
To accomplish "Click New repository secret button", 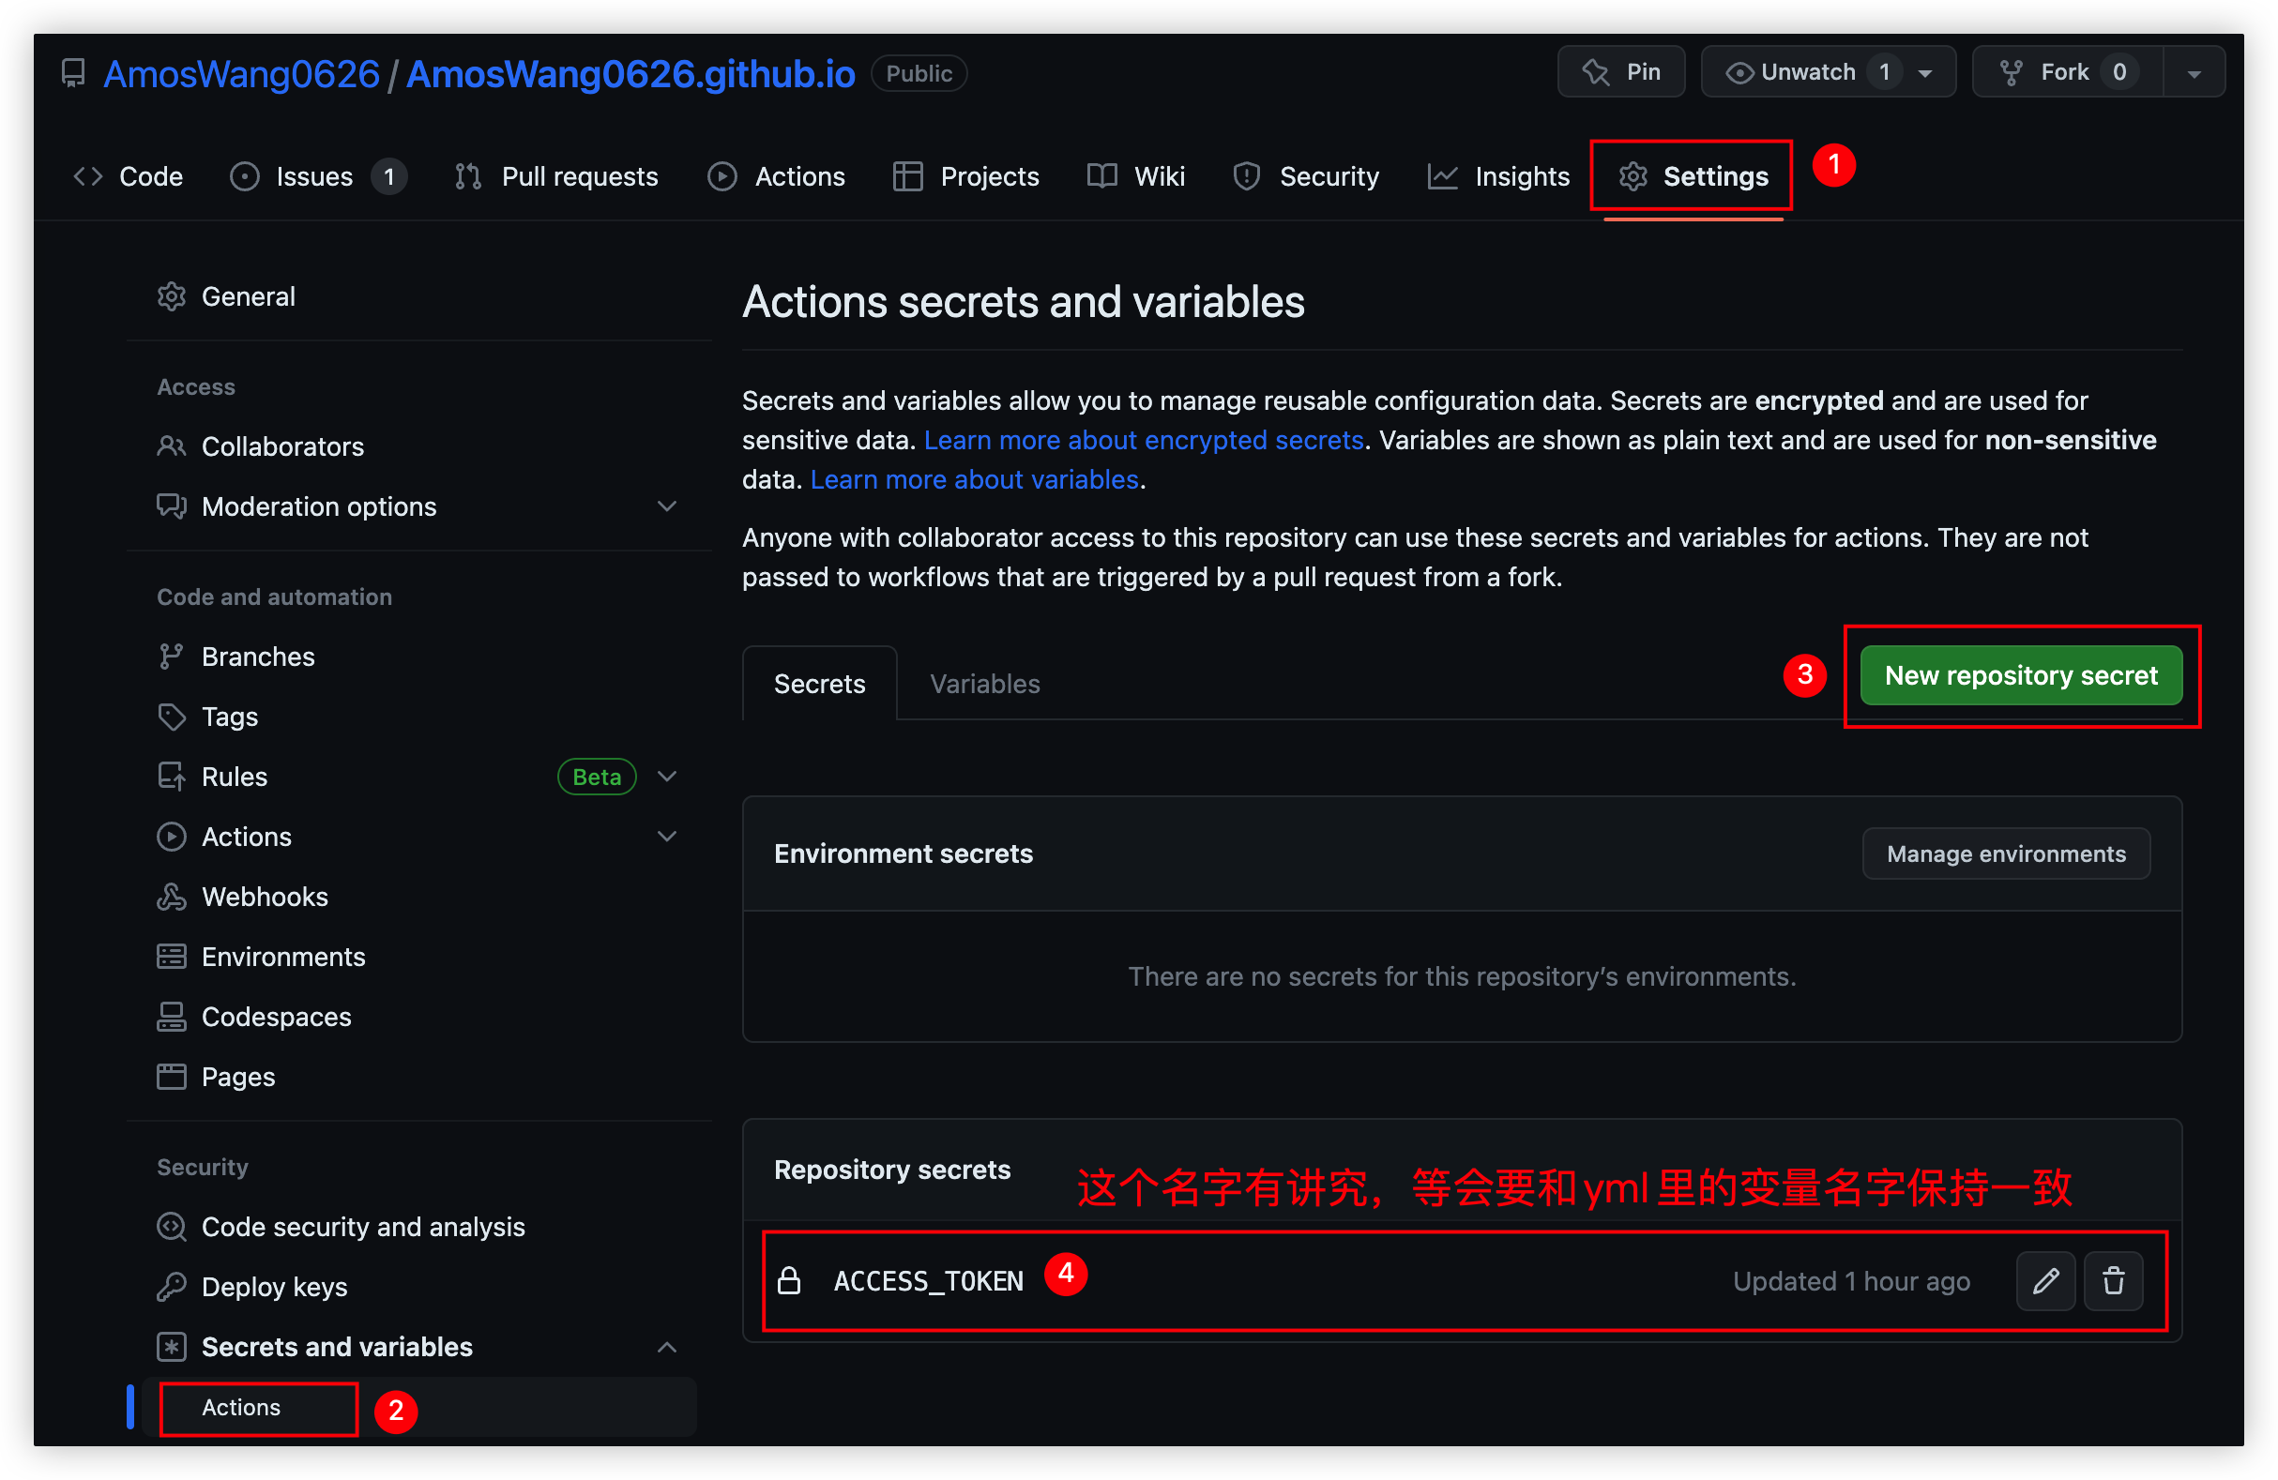I will 2020,675.
